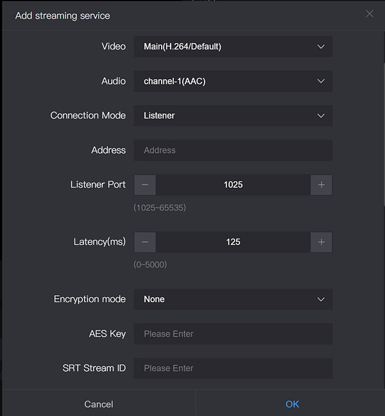The image size is (385, 416).
Task: Click the Main(H.264/Default) video selection text
Action: (183, 46)
